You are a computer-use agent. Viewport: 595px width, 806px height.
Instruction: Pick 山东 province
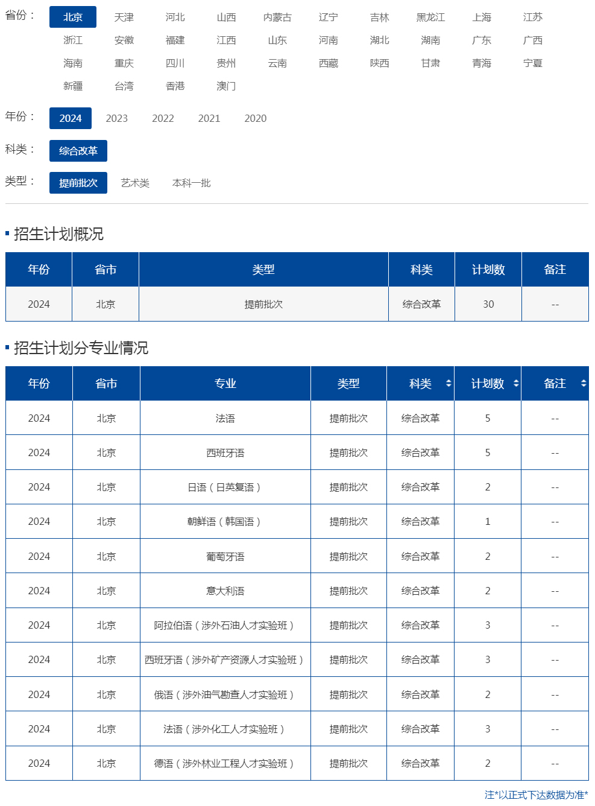tap(277, 40)
